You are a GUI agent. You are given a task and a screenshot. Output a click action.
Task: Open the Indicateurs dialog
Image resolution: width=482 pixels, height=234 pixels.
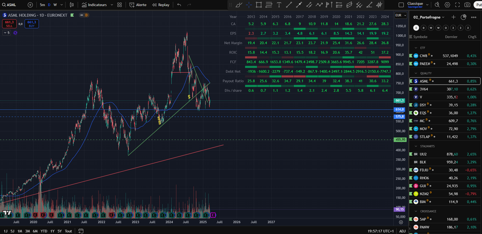[x=94, y=5]
